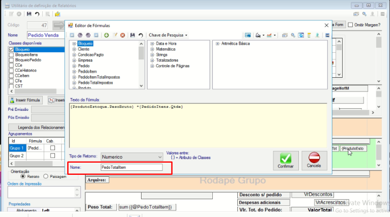This screenshot has height=217, width=390.
Task: Go to last record icon in formula toolbar
Action: (x=96, y=35)
